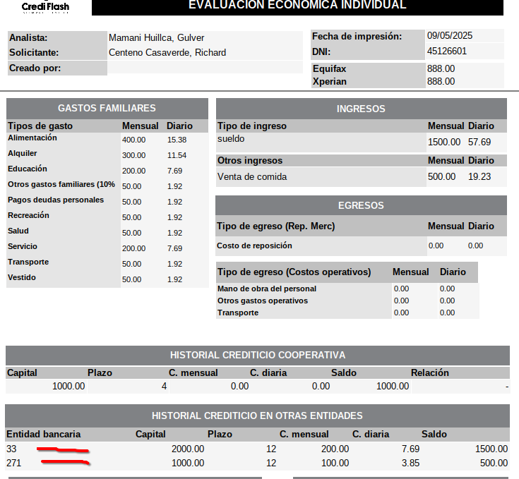Click the print date 09/05/2025
Image resolution: width=519 pixels, height=479 pixels.
(x=451, y=35)
